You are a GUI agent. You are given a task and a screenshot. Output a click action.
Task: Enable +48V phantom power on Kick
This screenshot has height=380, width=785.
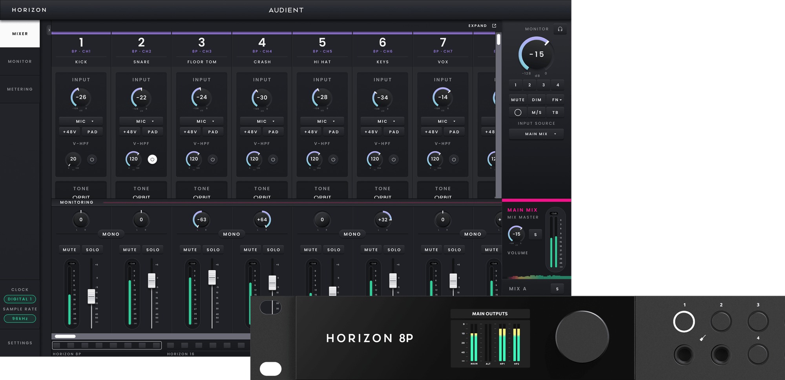pyautogui.click(x=70, y=132)
